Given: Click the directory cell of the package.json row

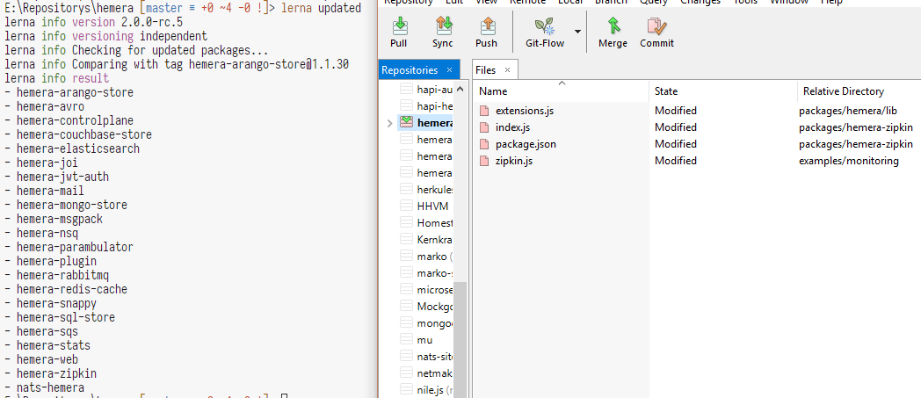Looking at the screenshot, I should point(856,144).
